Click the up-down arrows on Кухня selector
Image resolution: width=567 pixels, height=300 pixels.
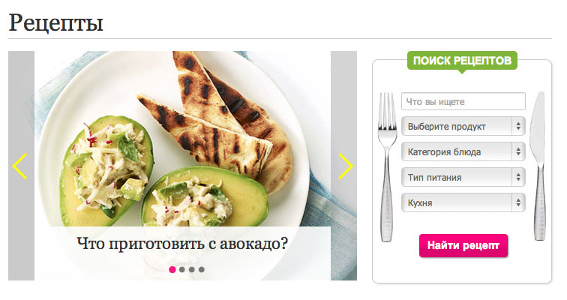518,202
